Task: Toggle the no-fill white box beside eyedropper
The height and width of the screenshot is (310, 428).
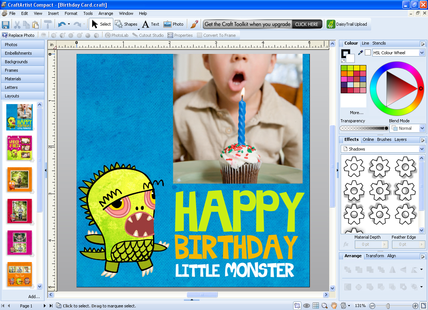Action: tap(368, 52)
